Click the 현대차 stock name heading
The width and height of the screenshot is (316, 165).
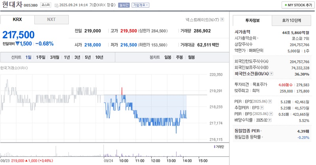coord(12,4)
